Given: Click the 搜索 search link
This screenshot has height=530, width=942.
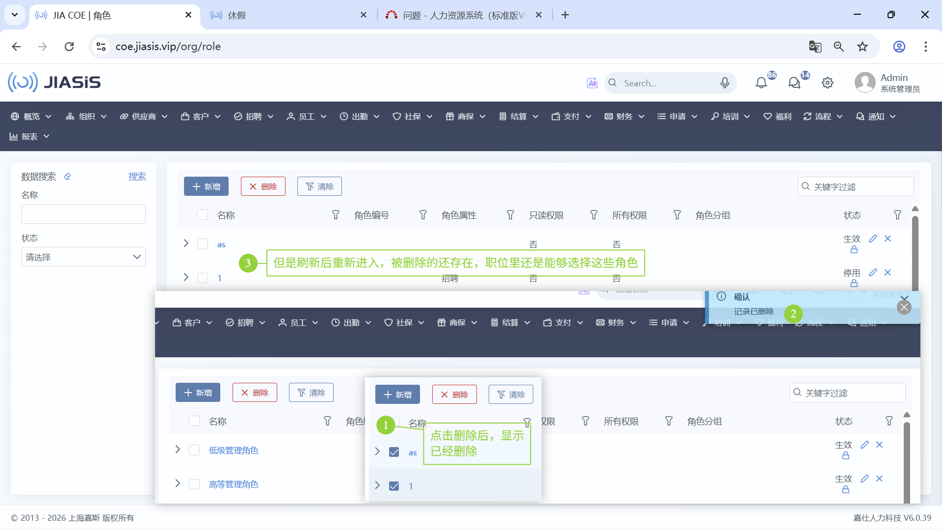Looking at the screenshot, I should click(x=137, y=176).
